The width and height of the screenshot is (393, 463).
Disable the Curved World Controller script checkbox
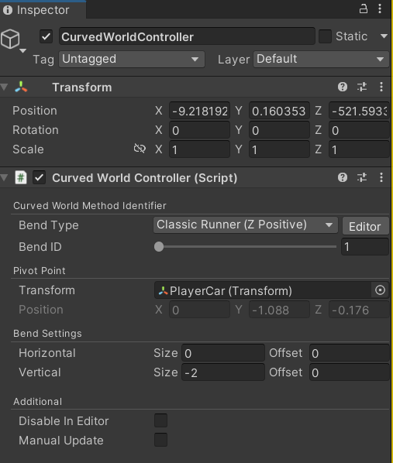[39, 178]
